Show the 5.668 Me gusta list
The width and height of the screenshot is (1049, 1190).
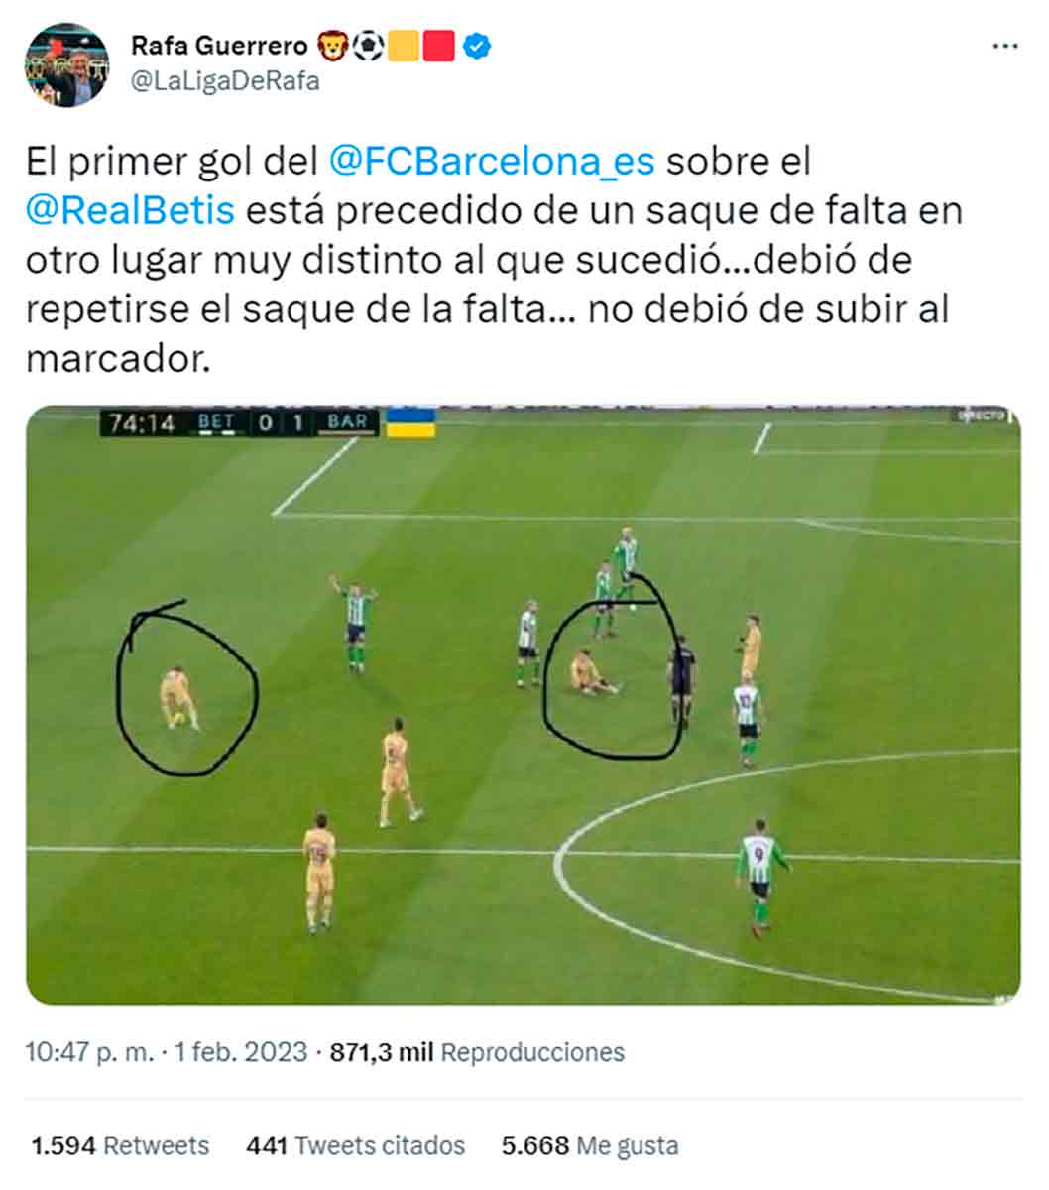[x=590, y=1146]
